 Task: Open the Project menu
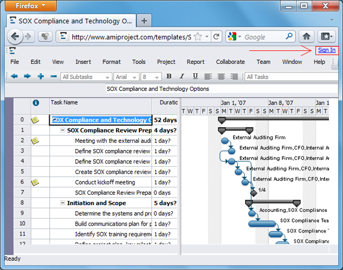(x=166, y=62)
